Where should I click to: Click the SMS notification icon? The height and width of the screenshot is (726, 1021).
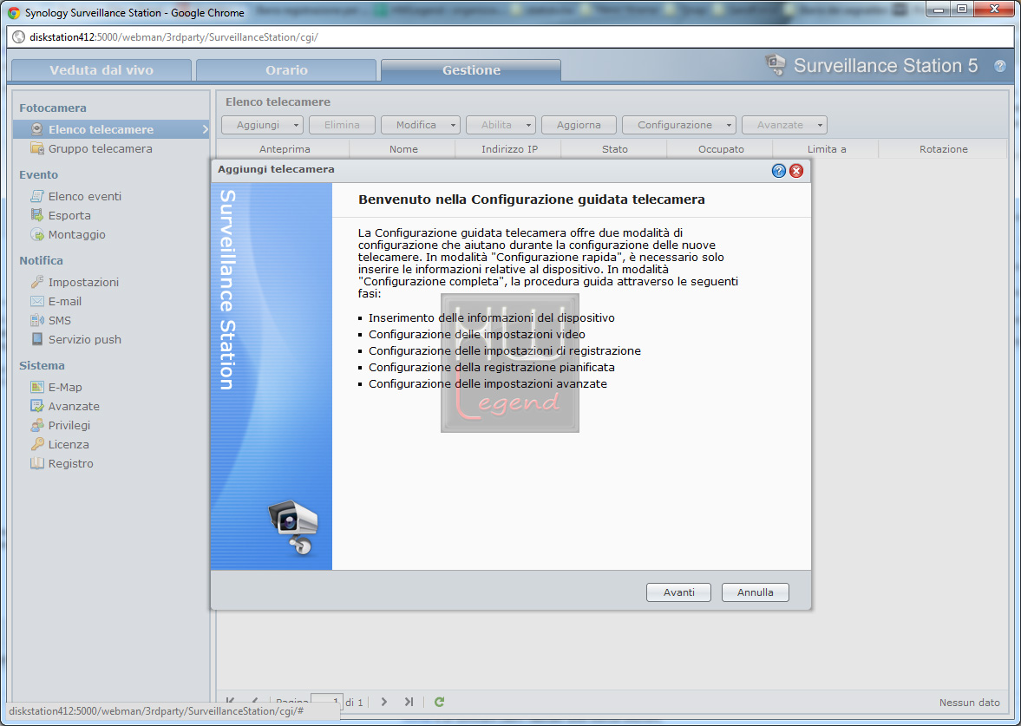coord(37,320)
